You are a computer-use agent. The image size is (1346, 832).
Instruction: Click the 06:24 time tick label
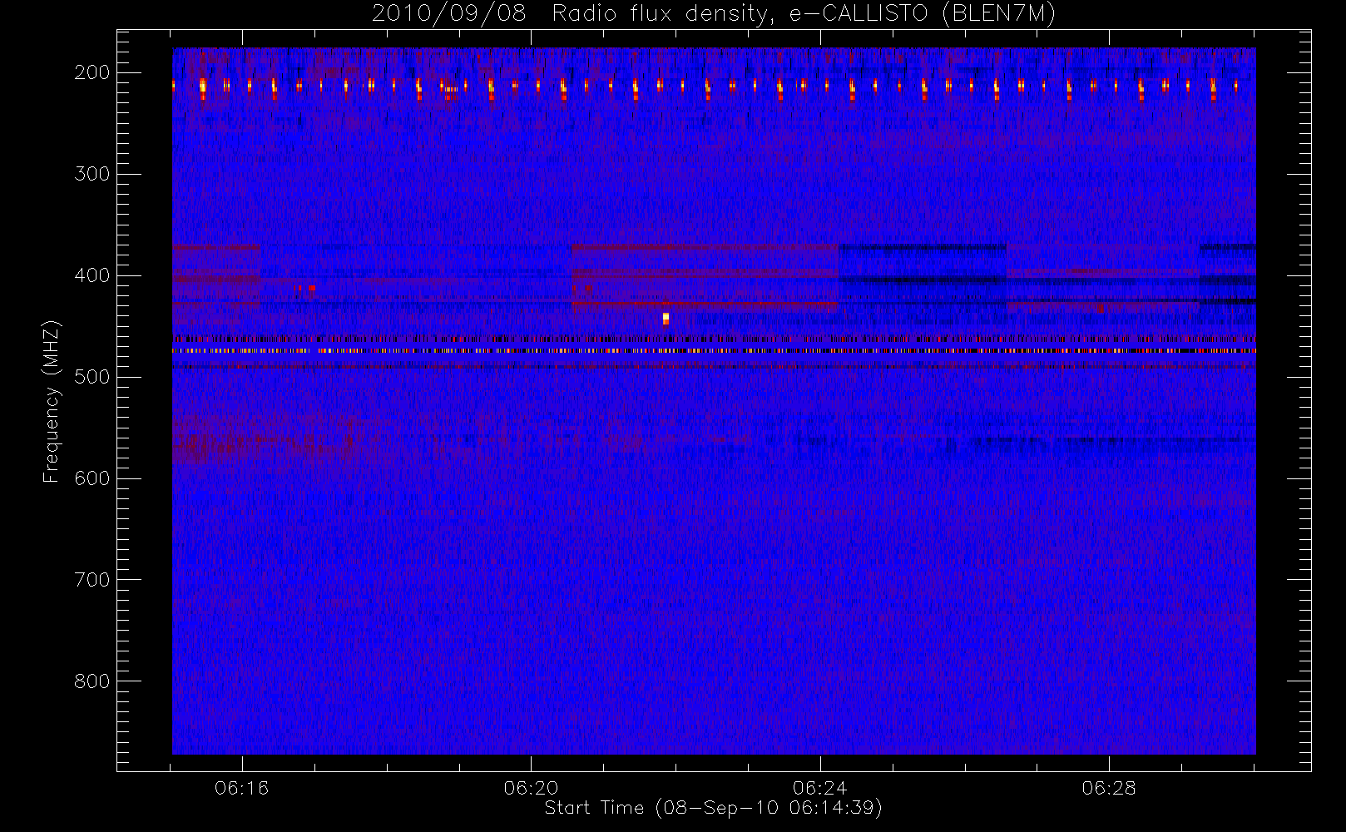pyautogui.click(x=819, y=788)
